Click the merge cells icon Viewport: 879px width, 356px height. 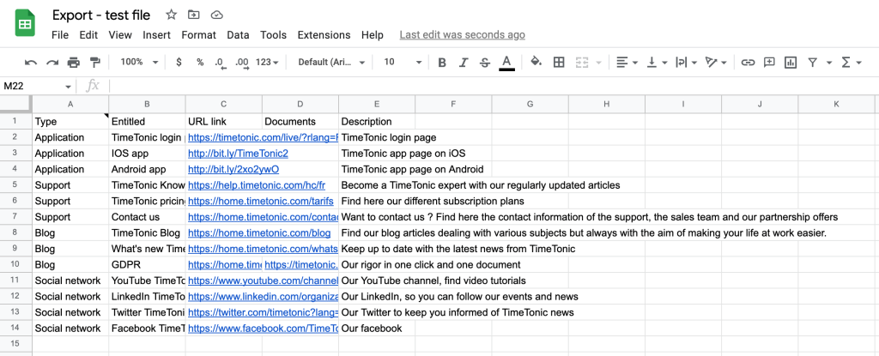[582, 63]
